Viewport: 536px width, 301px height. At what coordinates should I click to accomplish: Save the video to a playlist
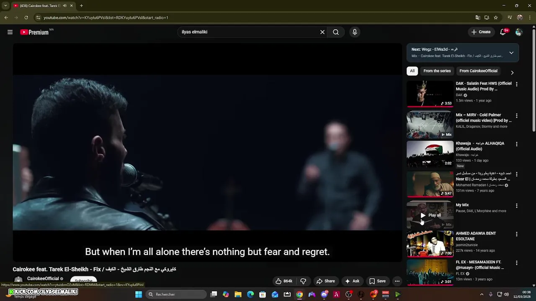point(377,281)
